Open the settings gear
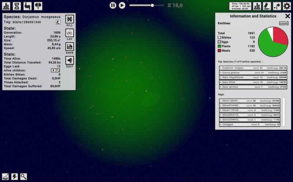This screenshot has height=182, width=293. tap(287, 6)
